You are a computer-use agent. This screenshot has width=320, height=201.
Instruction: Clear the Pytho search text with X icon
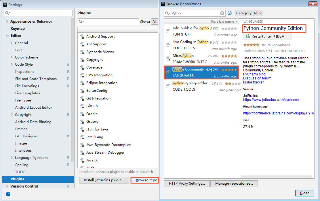pos(222,13)
